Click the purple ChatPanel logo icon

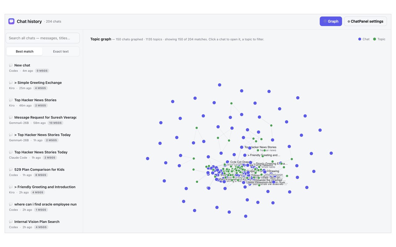(11, 21)
